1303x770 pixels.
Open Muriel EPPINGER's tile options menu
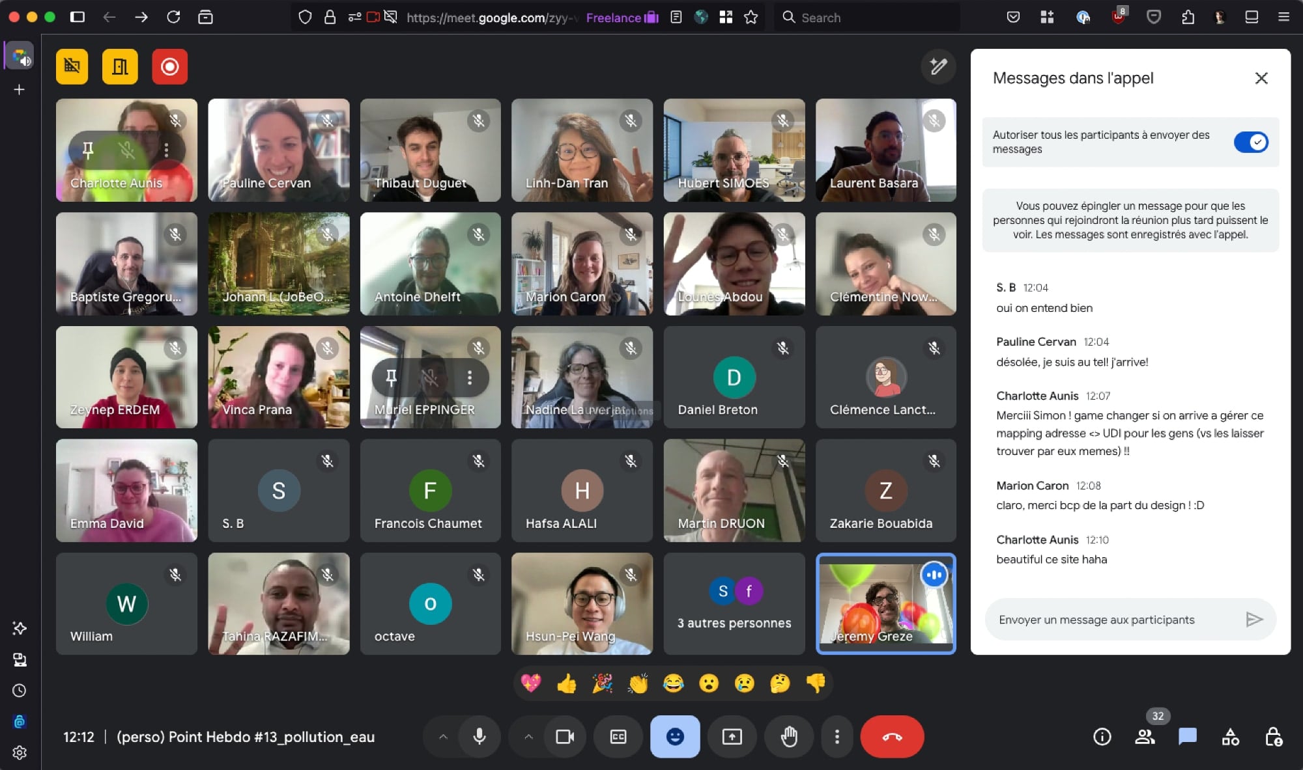(x=470, y=378)
